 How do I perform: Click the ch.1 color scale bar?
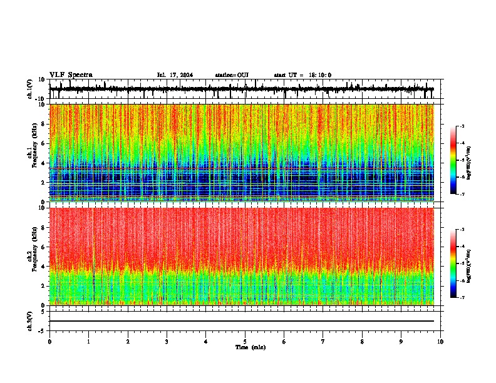453,160
